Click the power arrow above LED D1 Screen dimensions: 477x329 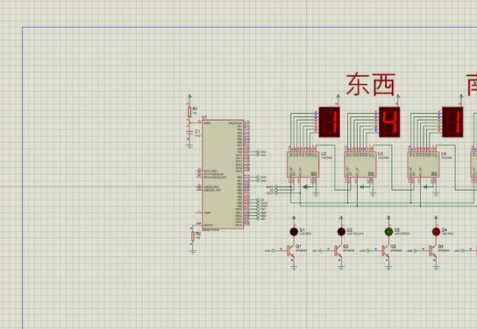[x=294, y=218]
